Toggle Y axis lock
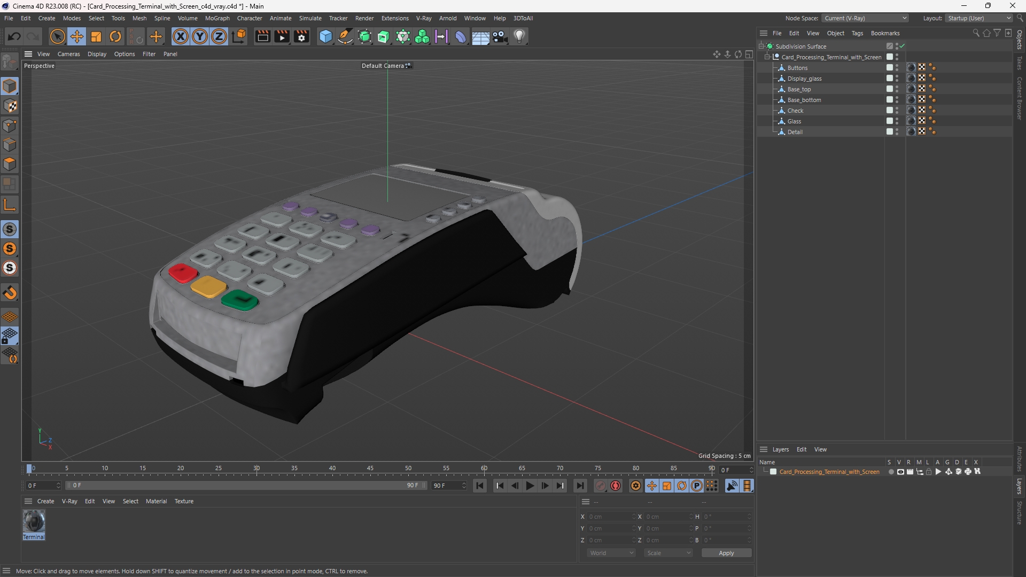1026x577 pixels. point(200,37)
